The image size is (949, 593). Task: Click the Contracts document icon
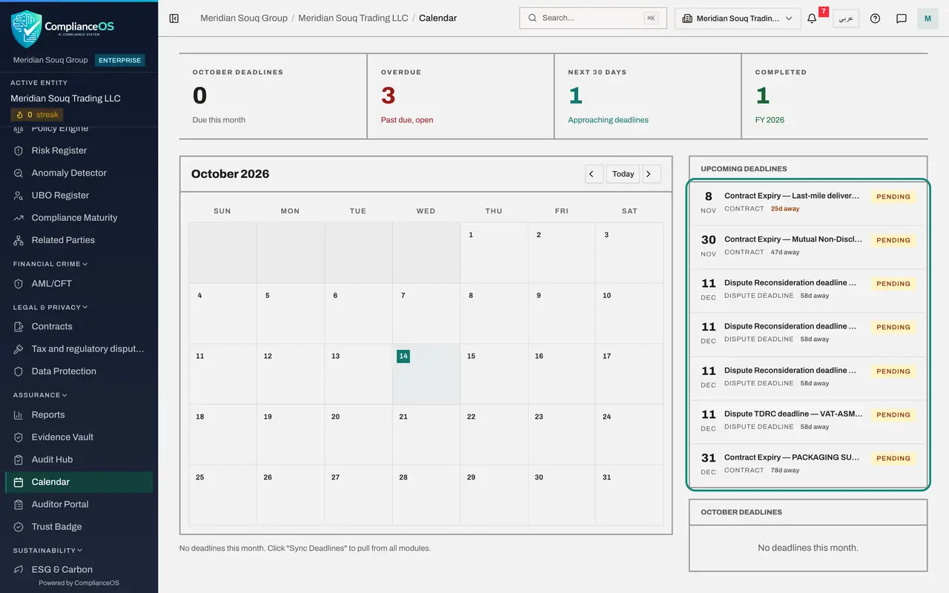click(19, 327)
